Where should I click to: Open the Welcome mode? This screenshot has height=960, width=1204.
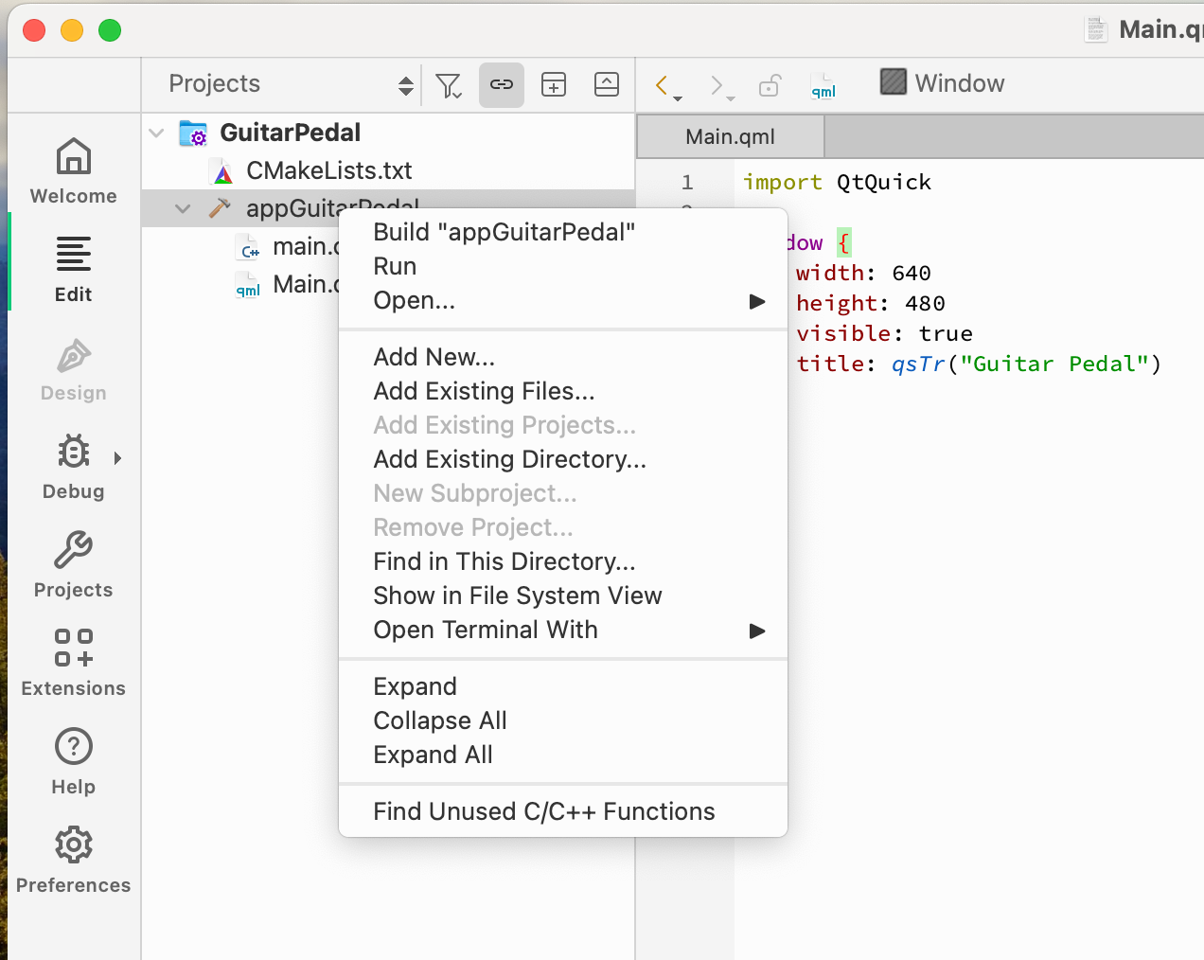pos(73,169)
